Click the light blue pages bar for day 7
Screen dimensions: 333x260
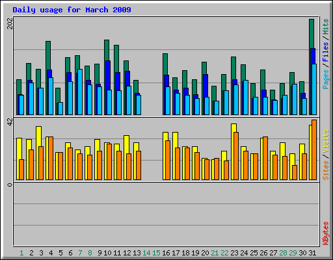[x=80, y=92]
